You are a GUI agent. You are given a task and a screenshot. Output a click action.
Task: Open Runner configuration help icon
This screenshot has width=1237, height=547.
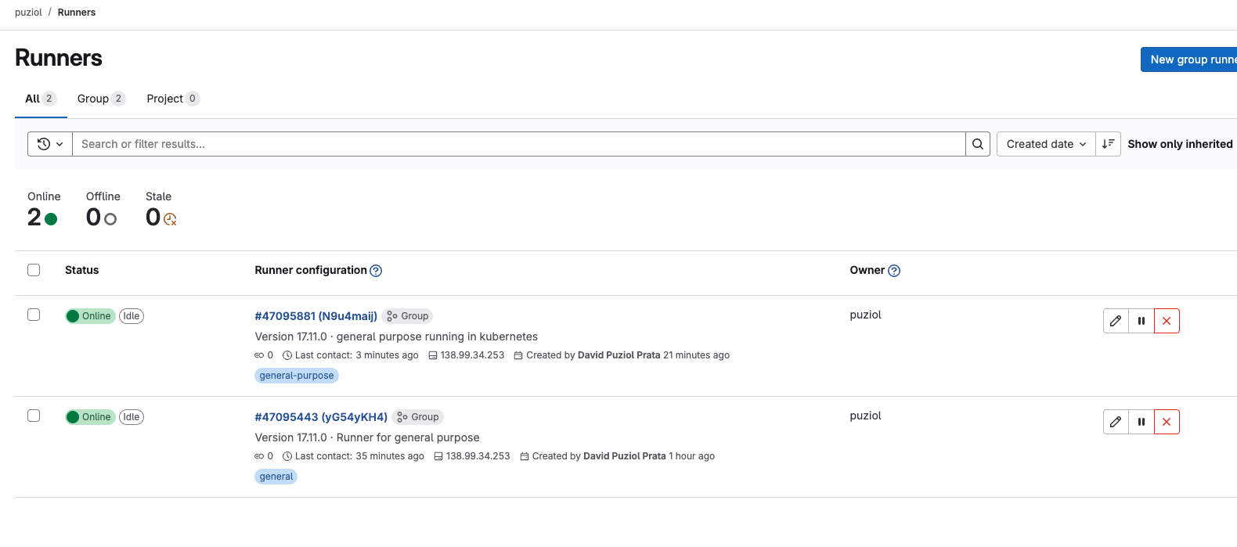(x=376, y=271)
